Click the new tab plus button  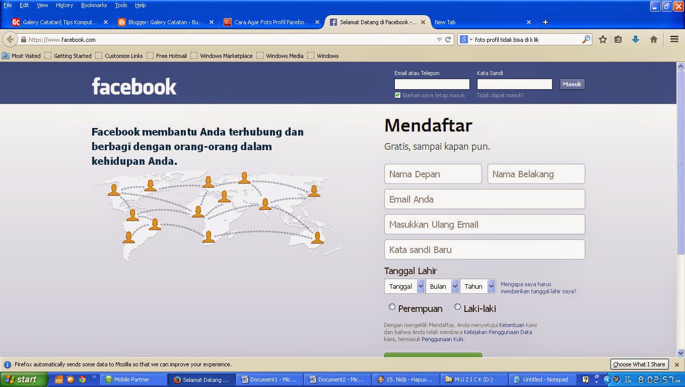[545, 22]
